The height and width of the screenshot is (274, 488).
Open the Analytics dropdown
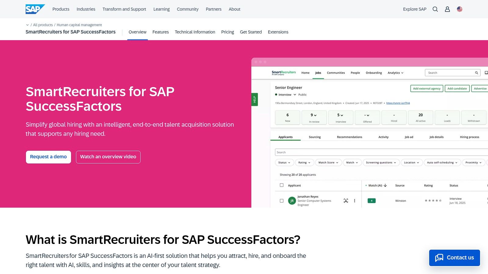point(395,73)
